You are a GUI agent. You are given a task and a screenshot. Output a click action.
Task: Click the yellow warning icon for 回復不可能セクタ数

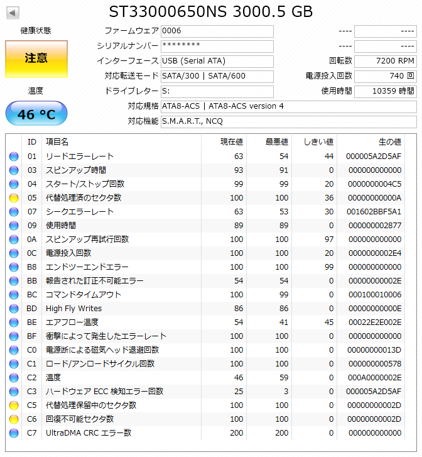click(14, 419)
